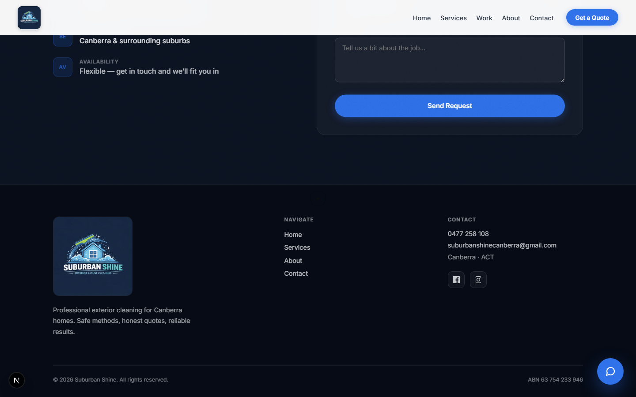The width and height of the screenshot is (636, 397).
Task: Click Services under the Navigate footer heading
Action: click(297, 247)
